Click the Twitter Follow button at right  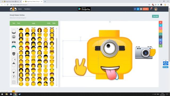(x=165, y=67)
